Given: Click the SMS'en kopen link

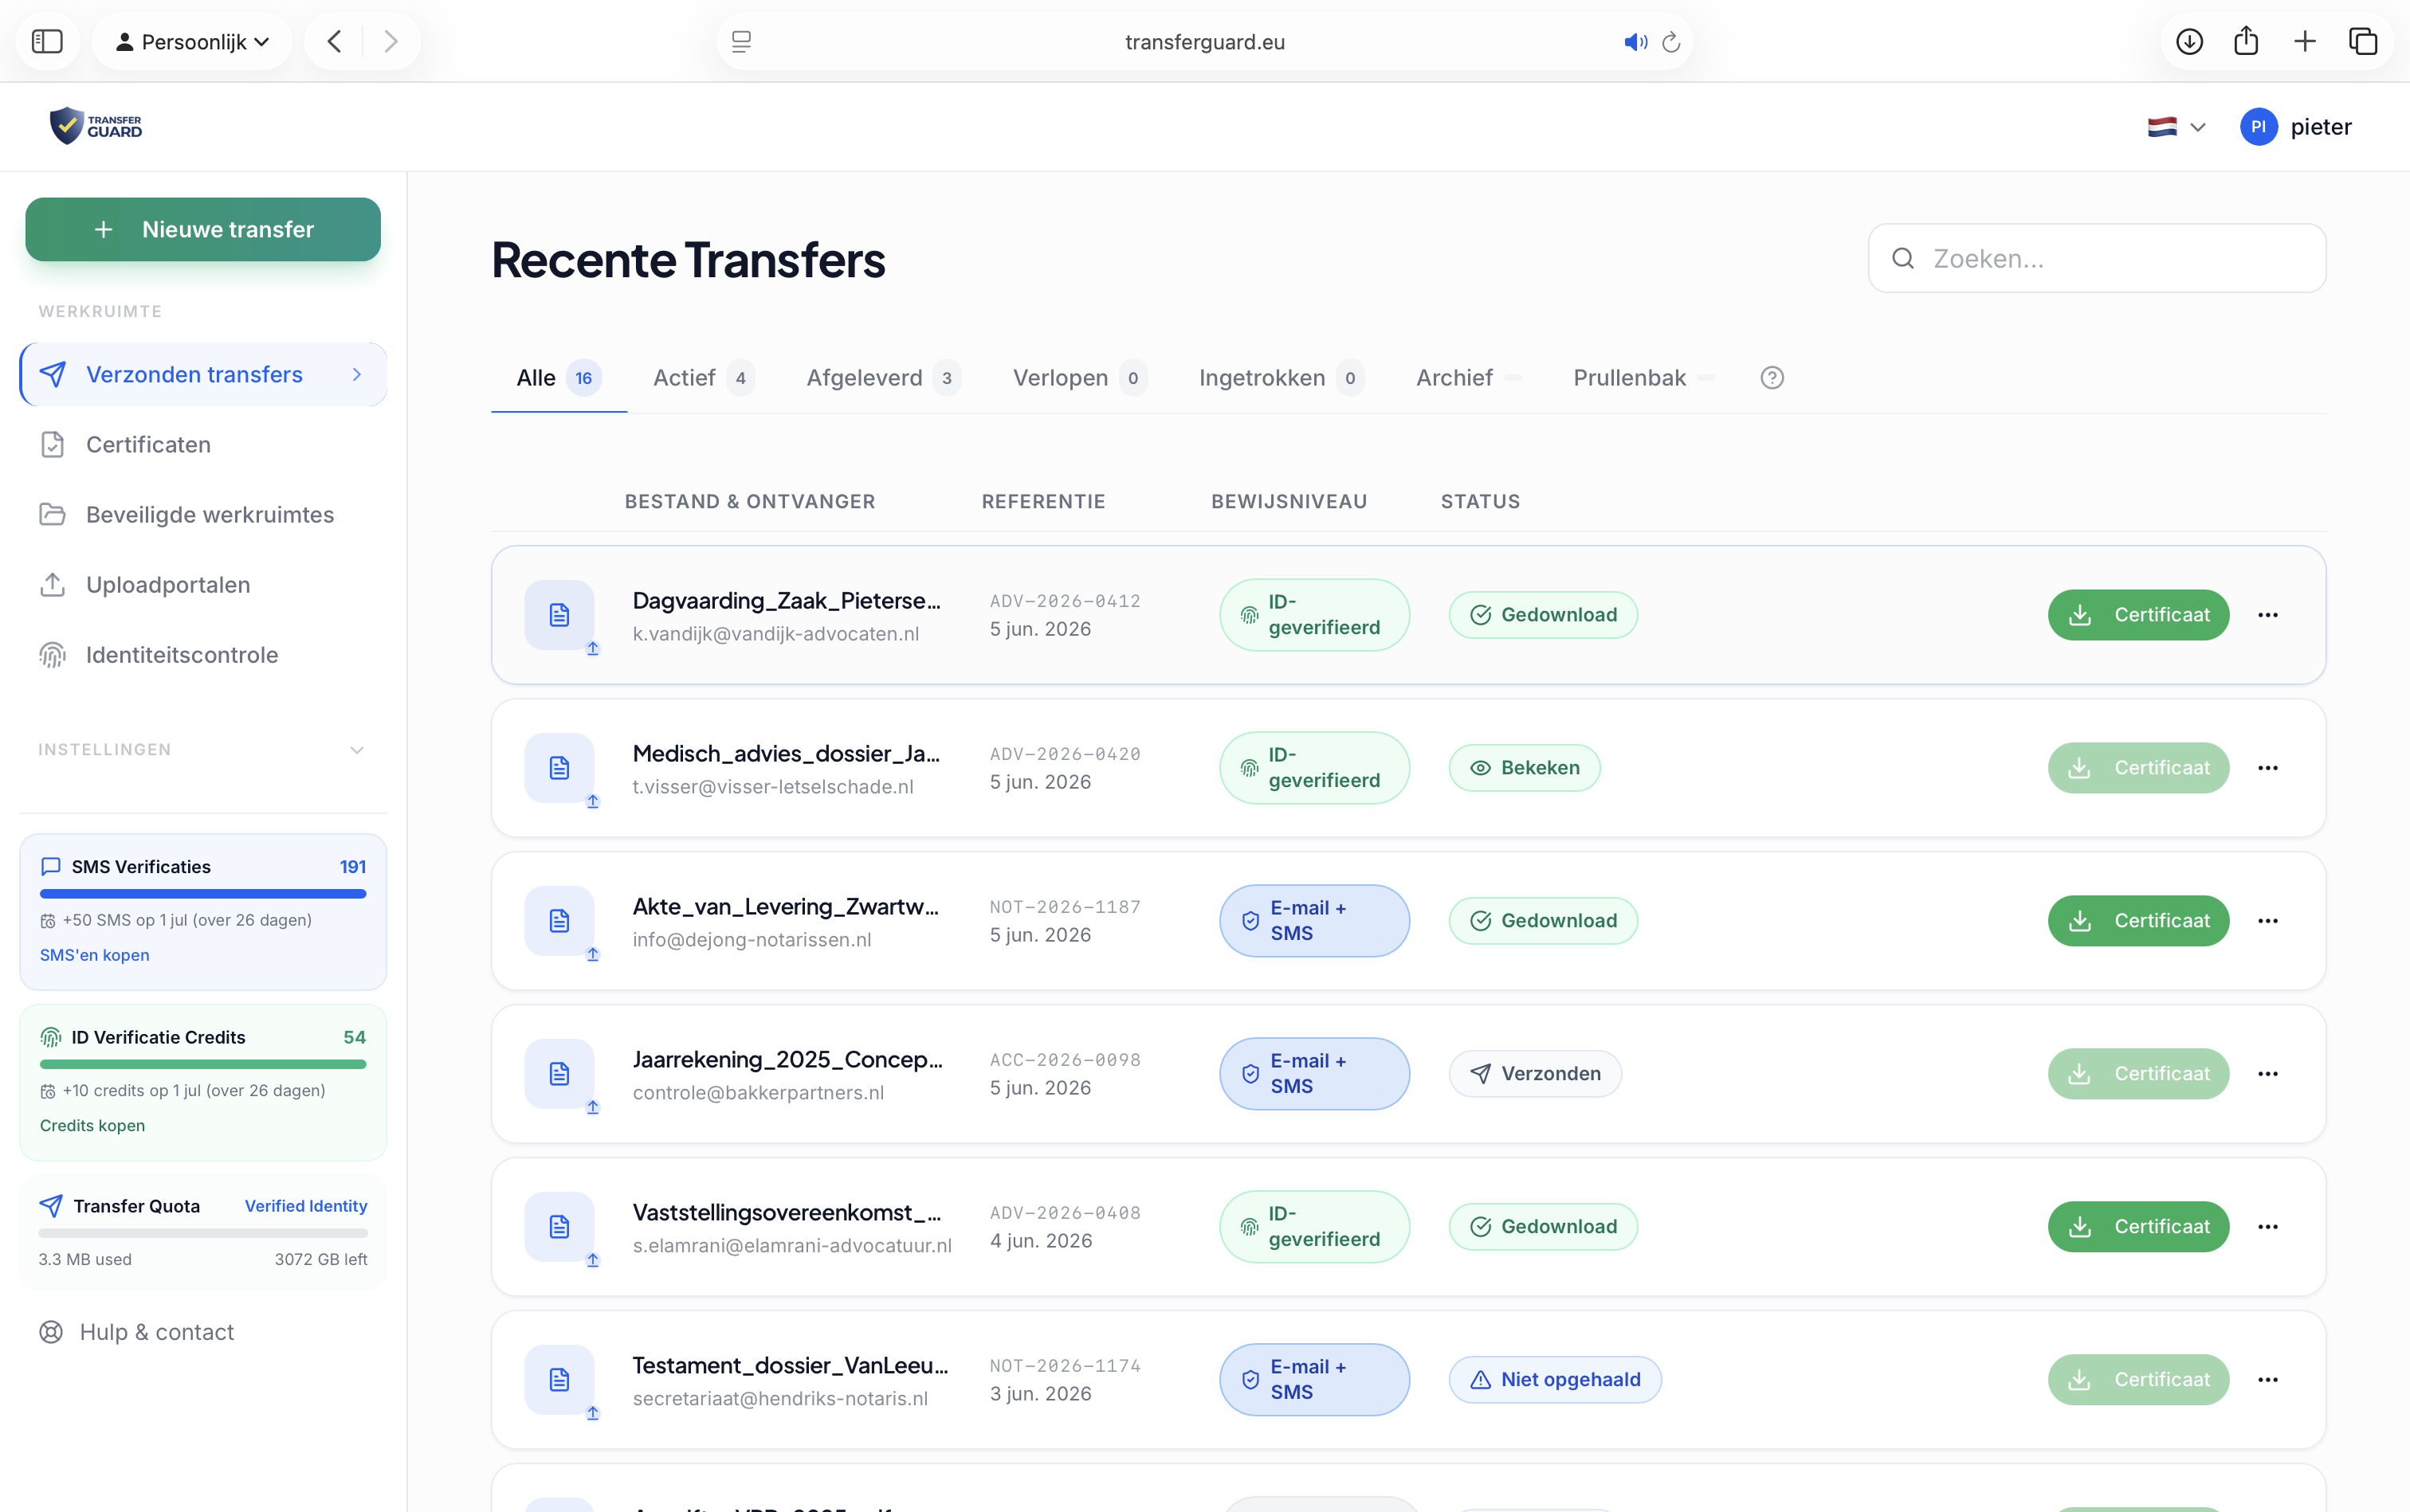Looking at the screenshot, I should (x=94, y=955).
